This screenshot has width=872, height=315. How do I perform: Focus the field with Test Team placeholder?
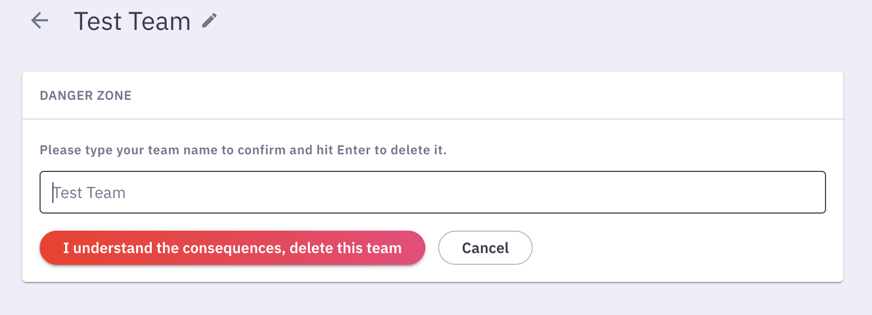[x=432, y=192]
